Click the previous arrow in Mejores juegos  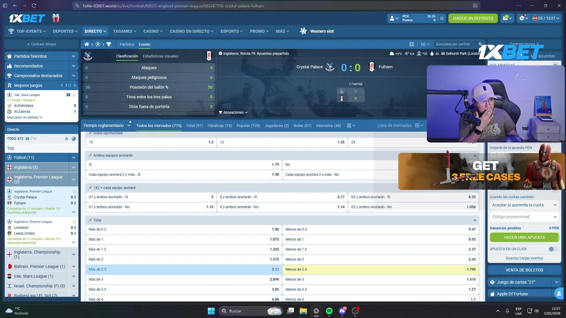coord(62,85)
